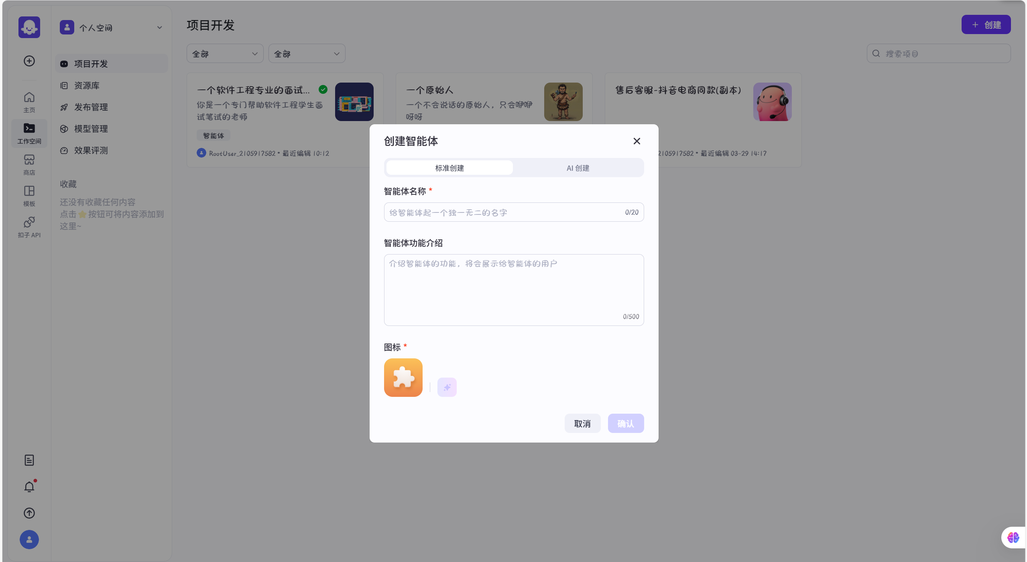1027x562 pixels.
Task: Close the 创建智能体 dialog
Action: click(x=637, y=141)
